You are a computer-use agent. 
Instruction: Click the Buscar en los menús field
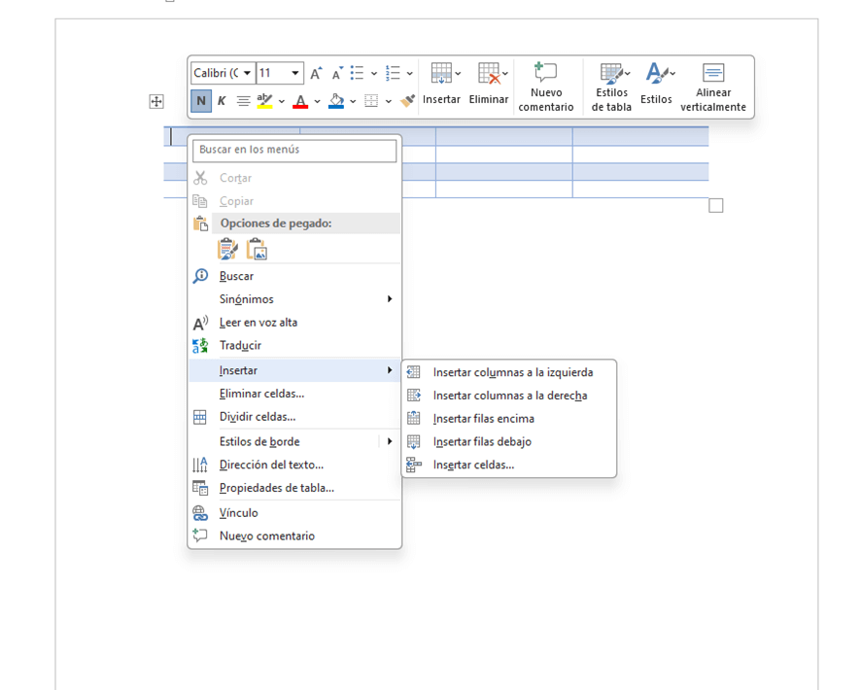click(294, 150)
